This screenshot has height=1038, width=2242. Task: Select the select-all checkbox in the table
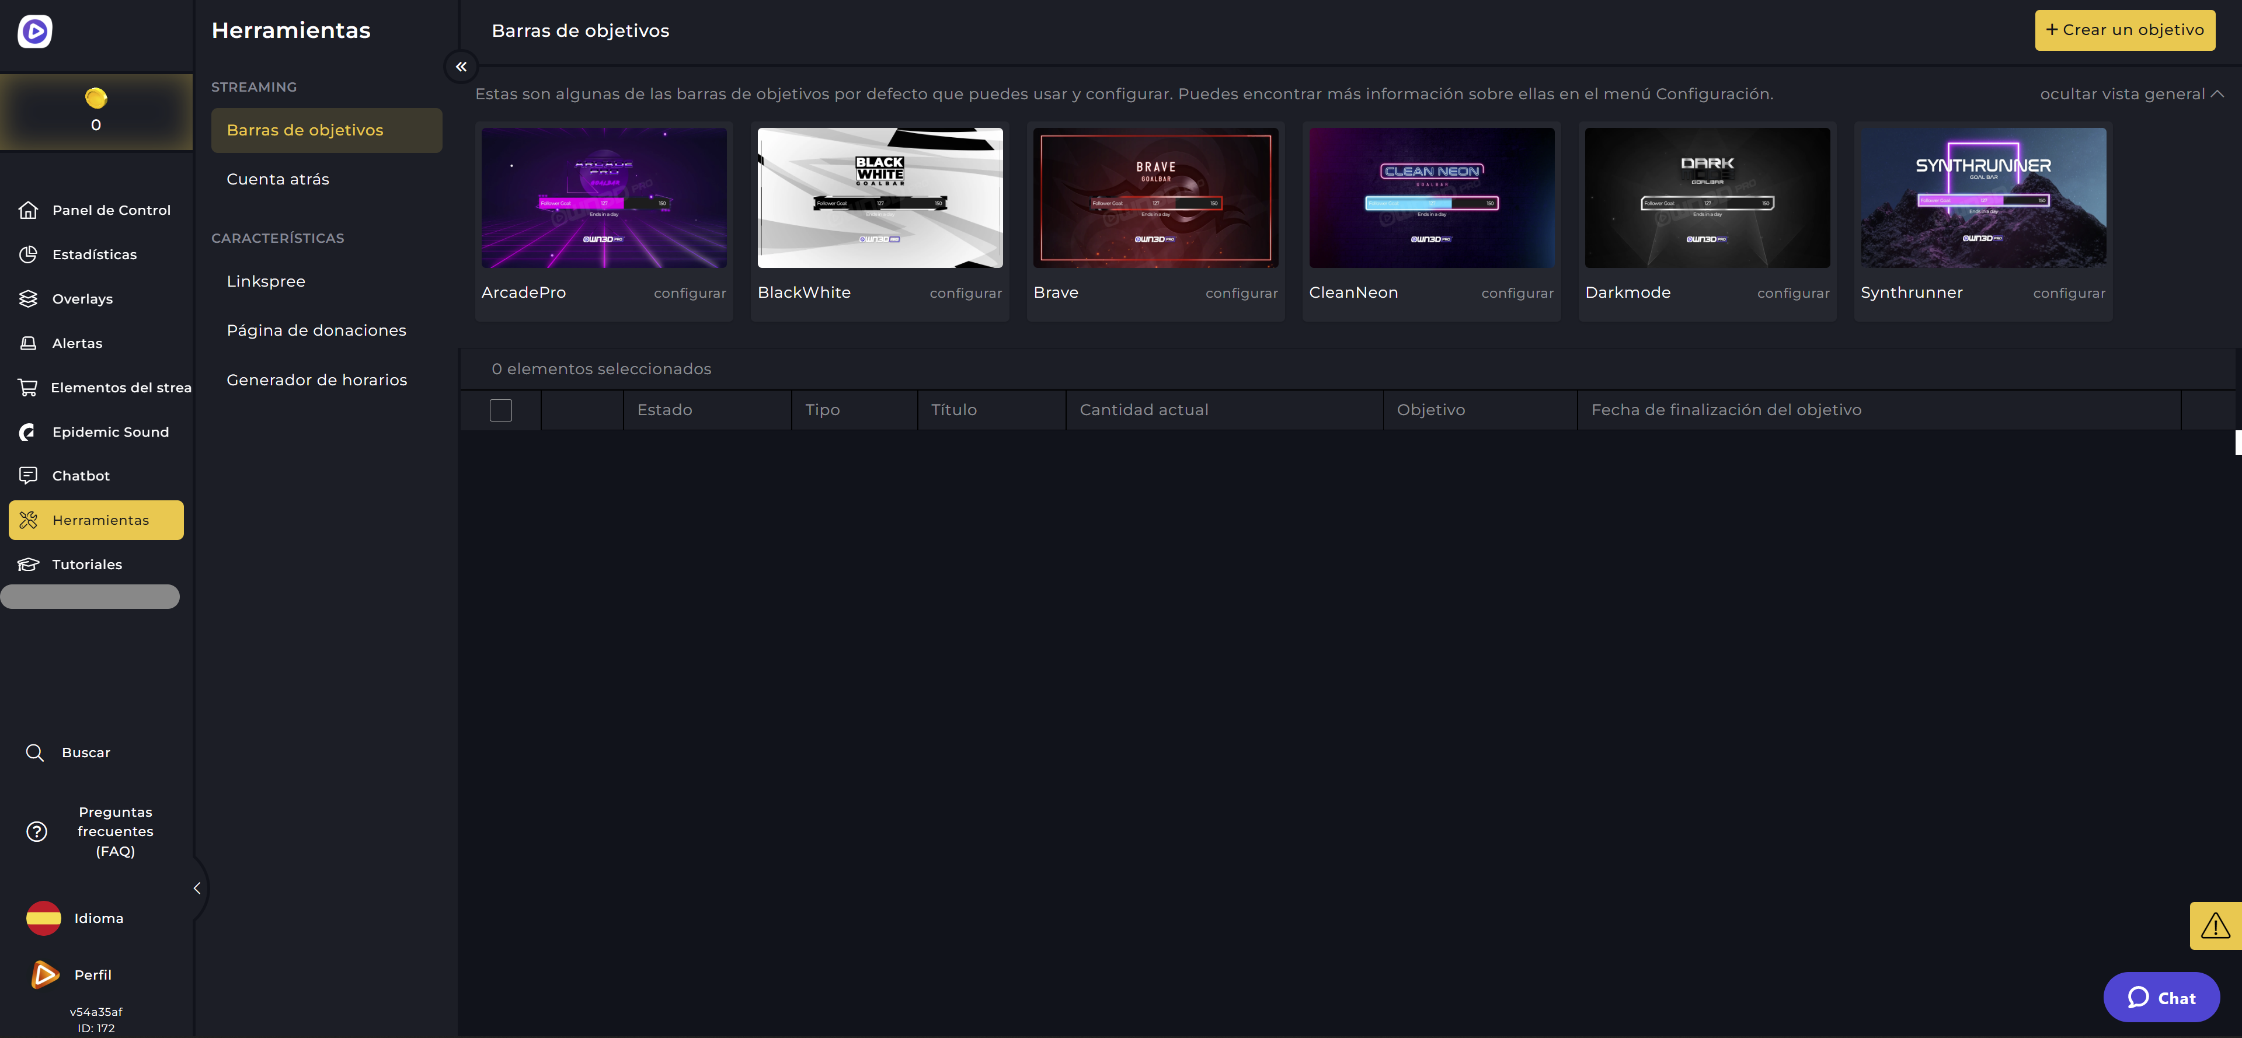pos(500,410)
